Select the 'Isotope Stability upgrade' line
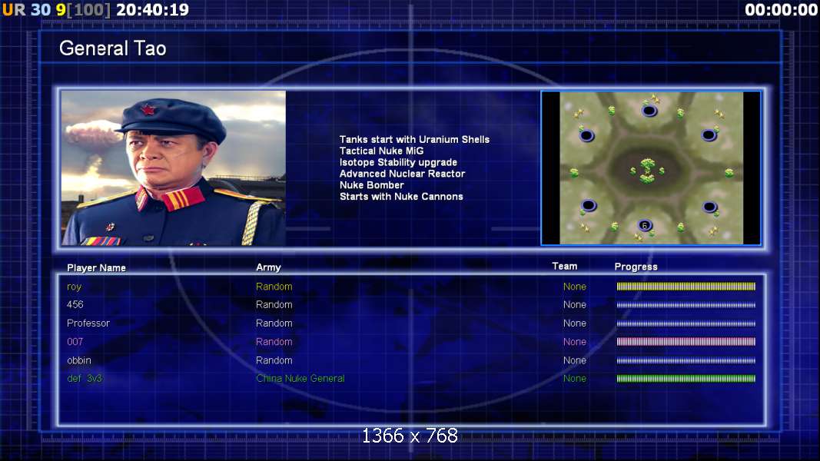Screen dimensions: 820x461 (398, 163)
